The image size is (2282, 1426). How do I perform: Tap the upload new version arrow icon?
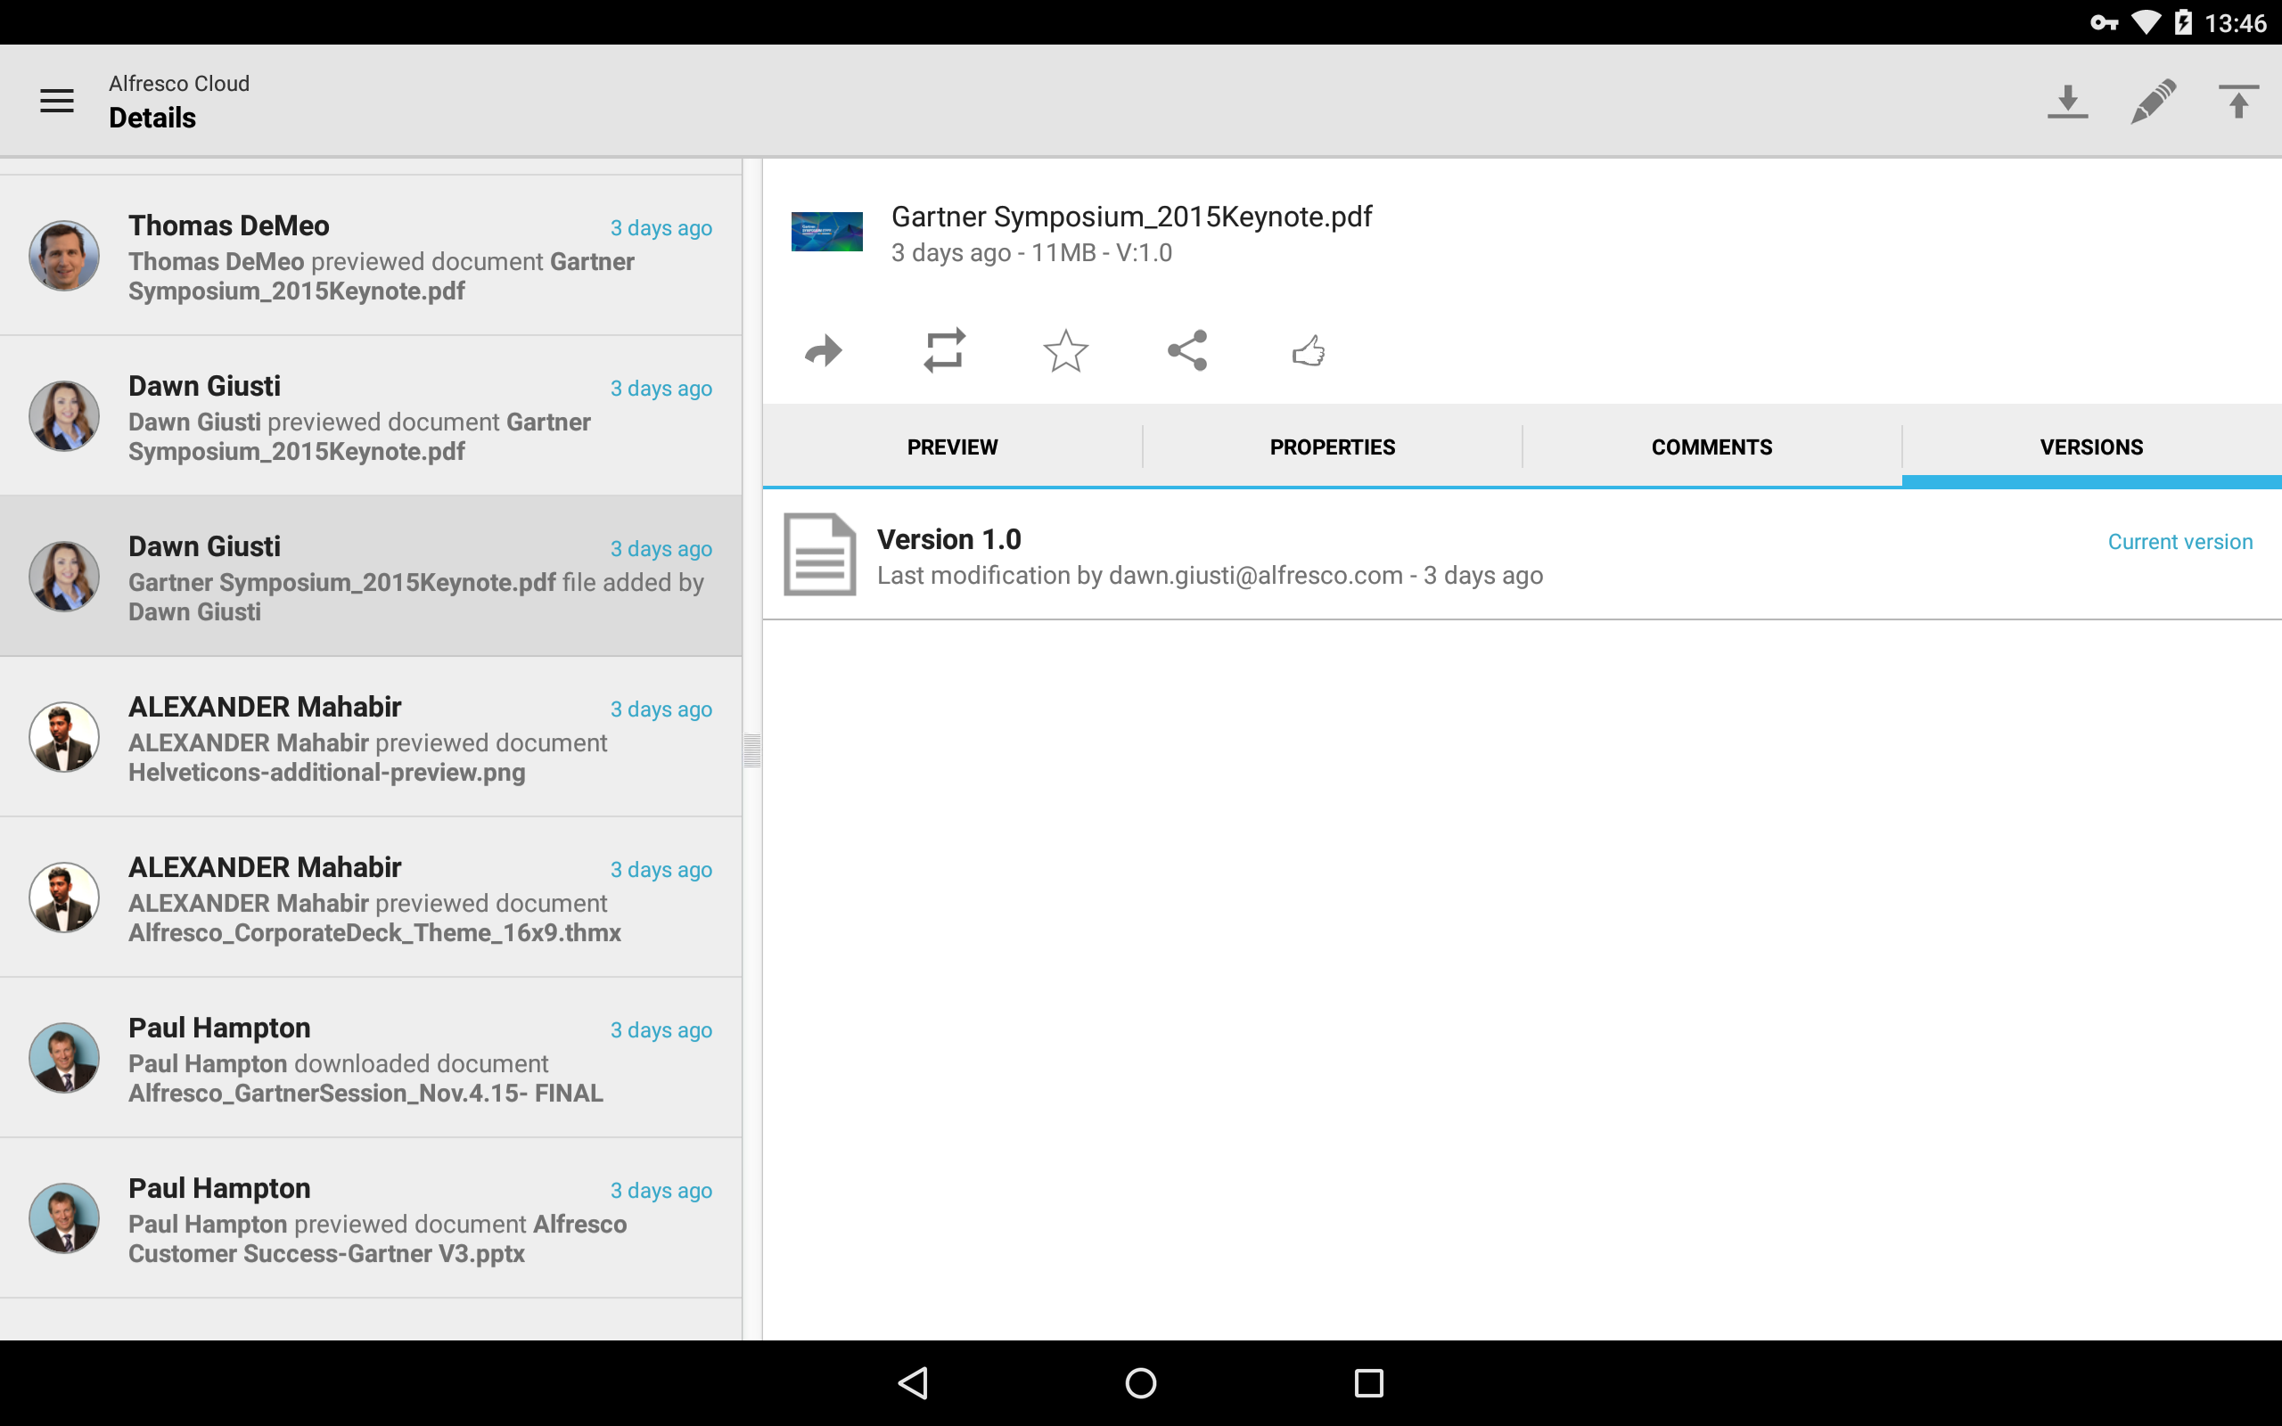[2237, 101]
